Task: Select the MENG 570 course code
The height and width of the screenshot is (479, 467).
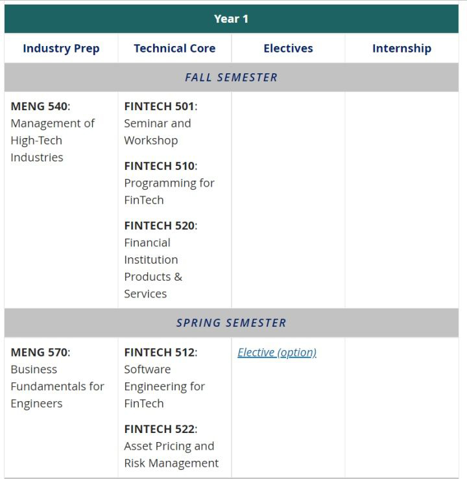Action: click(39, 353)
